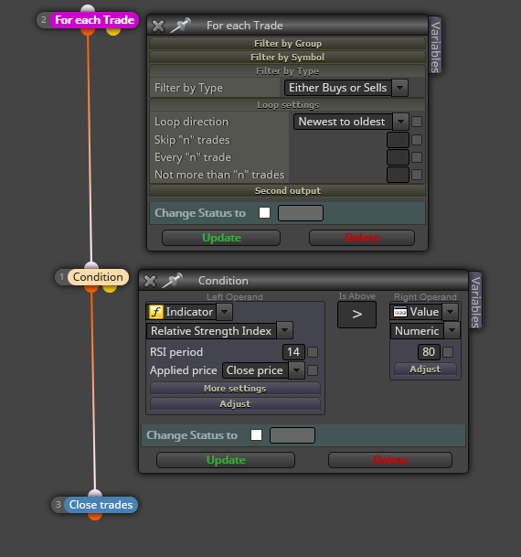Click orange output connector of For each Trade

pyautogui.click(x=88, y=32)
